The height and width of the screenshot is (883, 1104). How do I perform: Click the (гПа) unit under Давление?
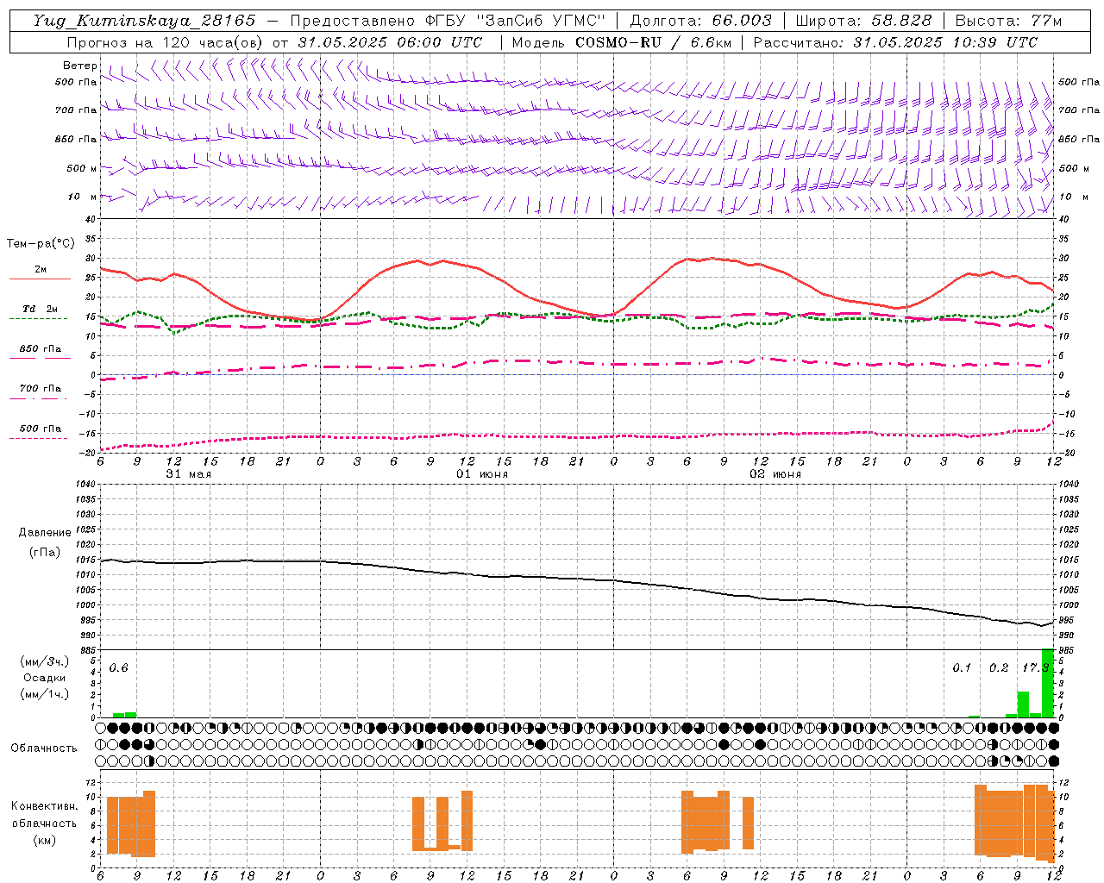pyautogui.click(x=44, y=553)
